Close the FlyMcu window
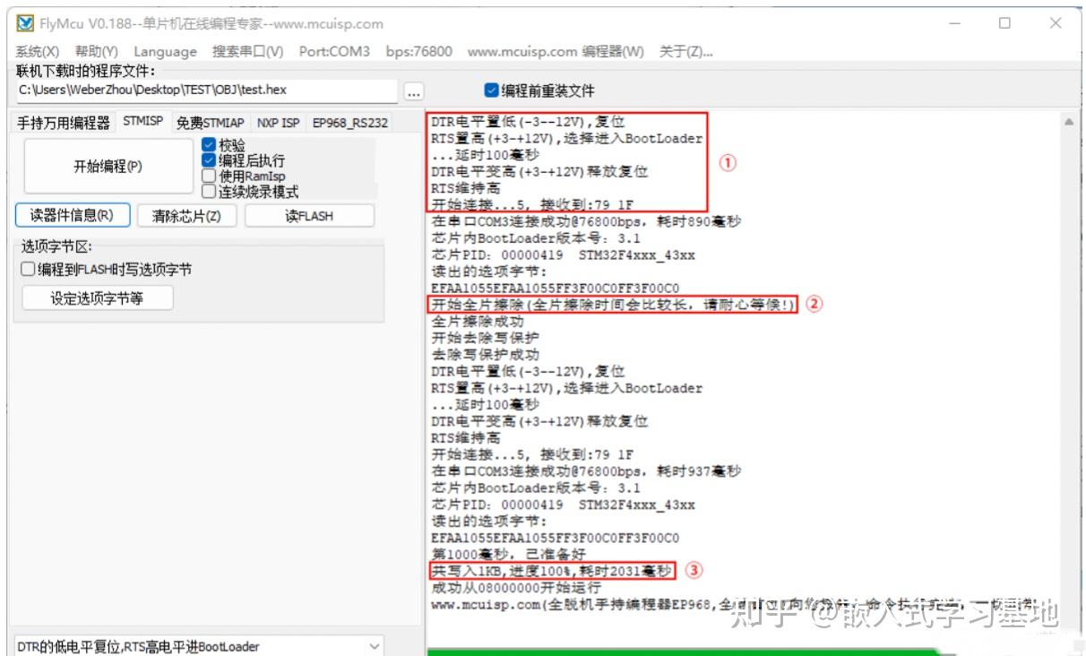This screenshot has height=656, width=1086. coord(1056,23)
